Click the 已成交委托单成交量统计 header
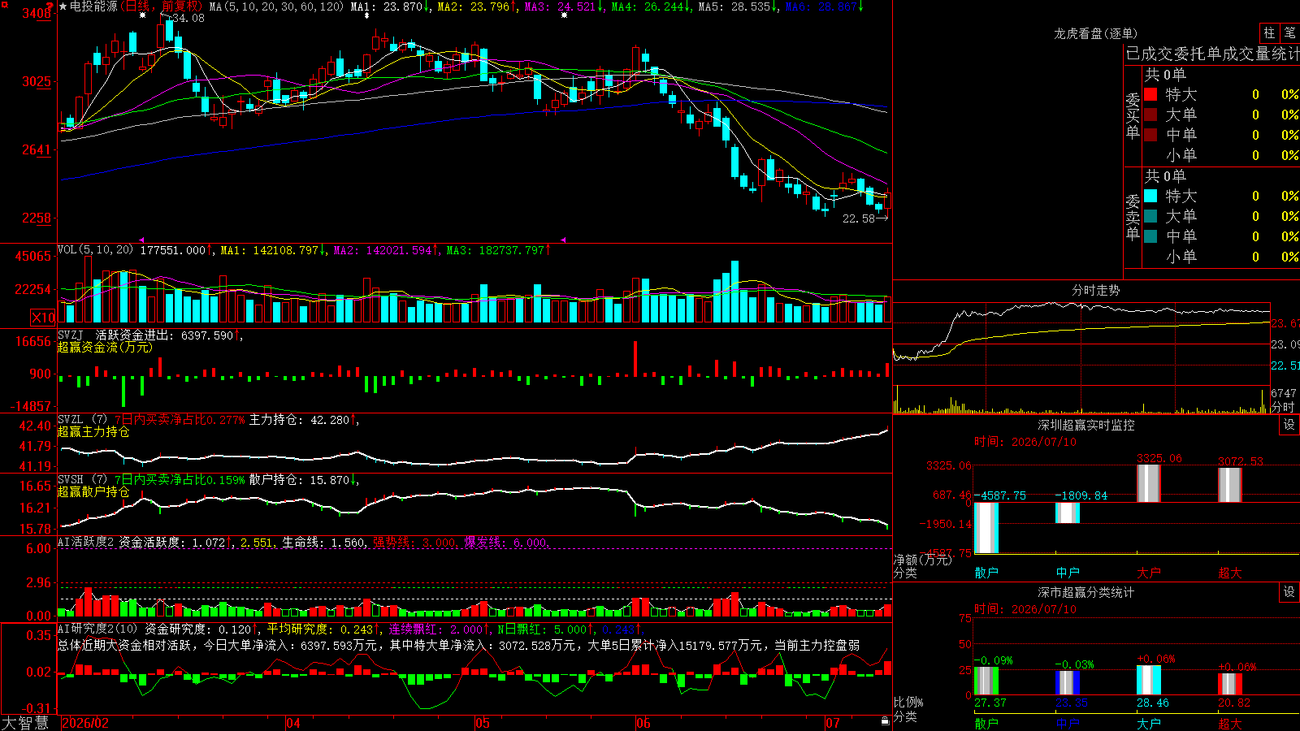The width and height of the screenshot is (1300, 731). pyautogui.click(x=1212, y=54)
